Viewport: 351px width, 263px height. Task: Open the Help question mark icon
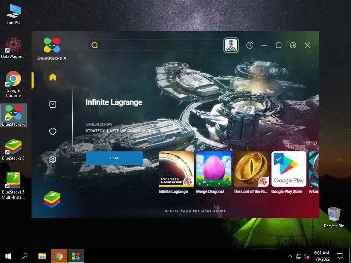tap(250, 45)
